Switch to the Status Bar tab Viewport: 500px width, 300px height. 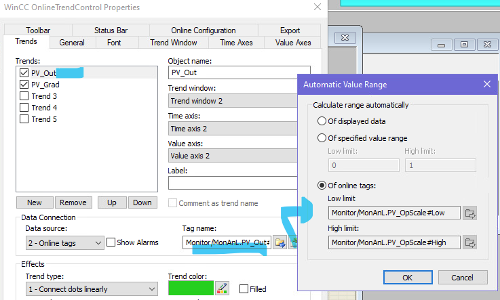click(111, 30)
